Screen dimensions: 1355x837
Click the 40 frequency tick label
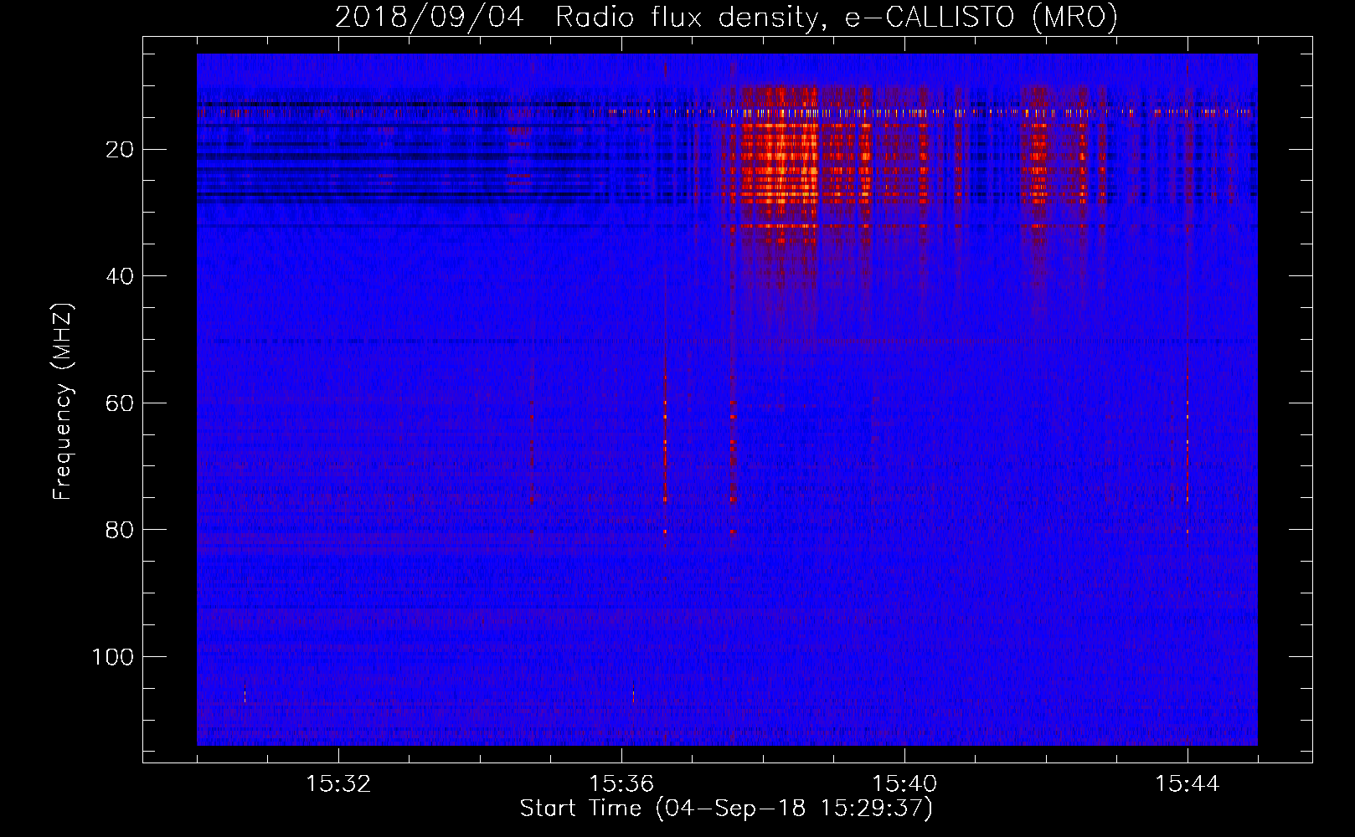coord(121,276)
